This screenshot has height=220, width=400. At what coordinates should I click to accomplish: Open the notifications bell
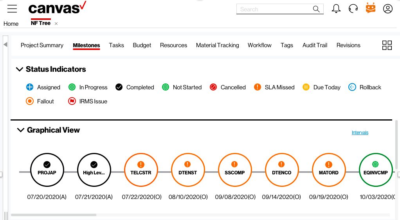[x=336, y=9]
